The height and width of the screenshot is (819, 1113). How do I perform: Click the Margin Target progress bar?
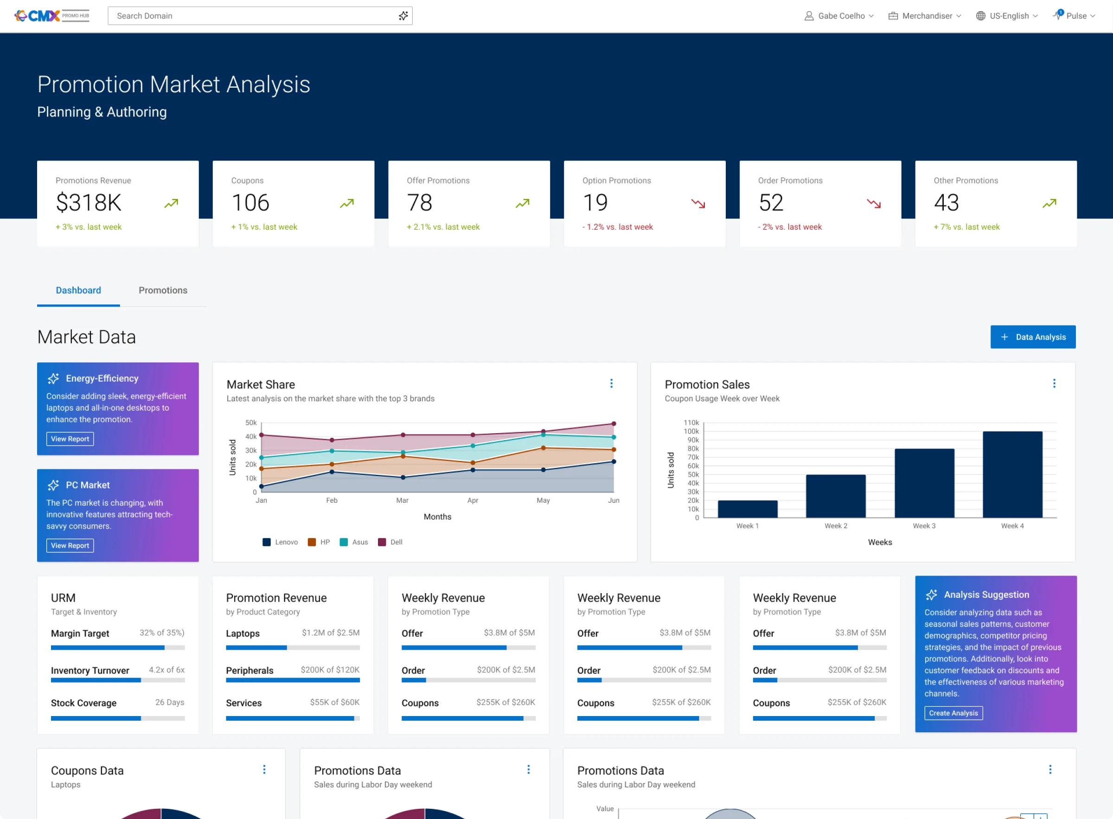point(117,647)
